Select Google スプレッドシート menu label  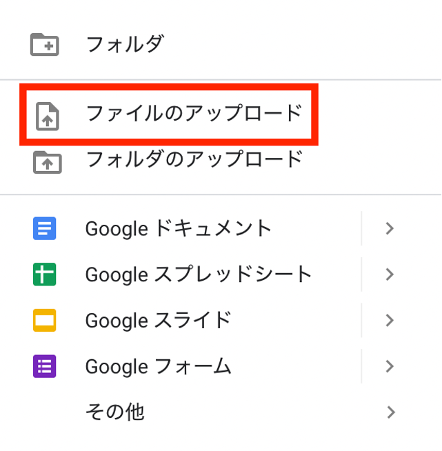tap(199, 274)
